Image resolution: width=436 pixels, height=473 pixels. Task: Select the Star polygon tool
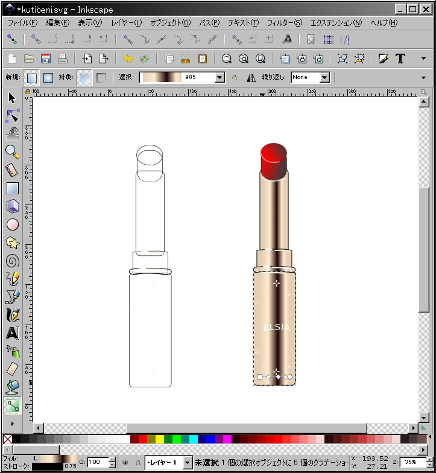pos(12,243)
